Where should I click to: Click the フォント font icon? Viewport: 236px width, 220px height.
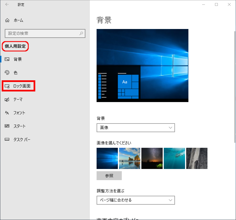(x=7, y=113)
